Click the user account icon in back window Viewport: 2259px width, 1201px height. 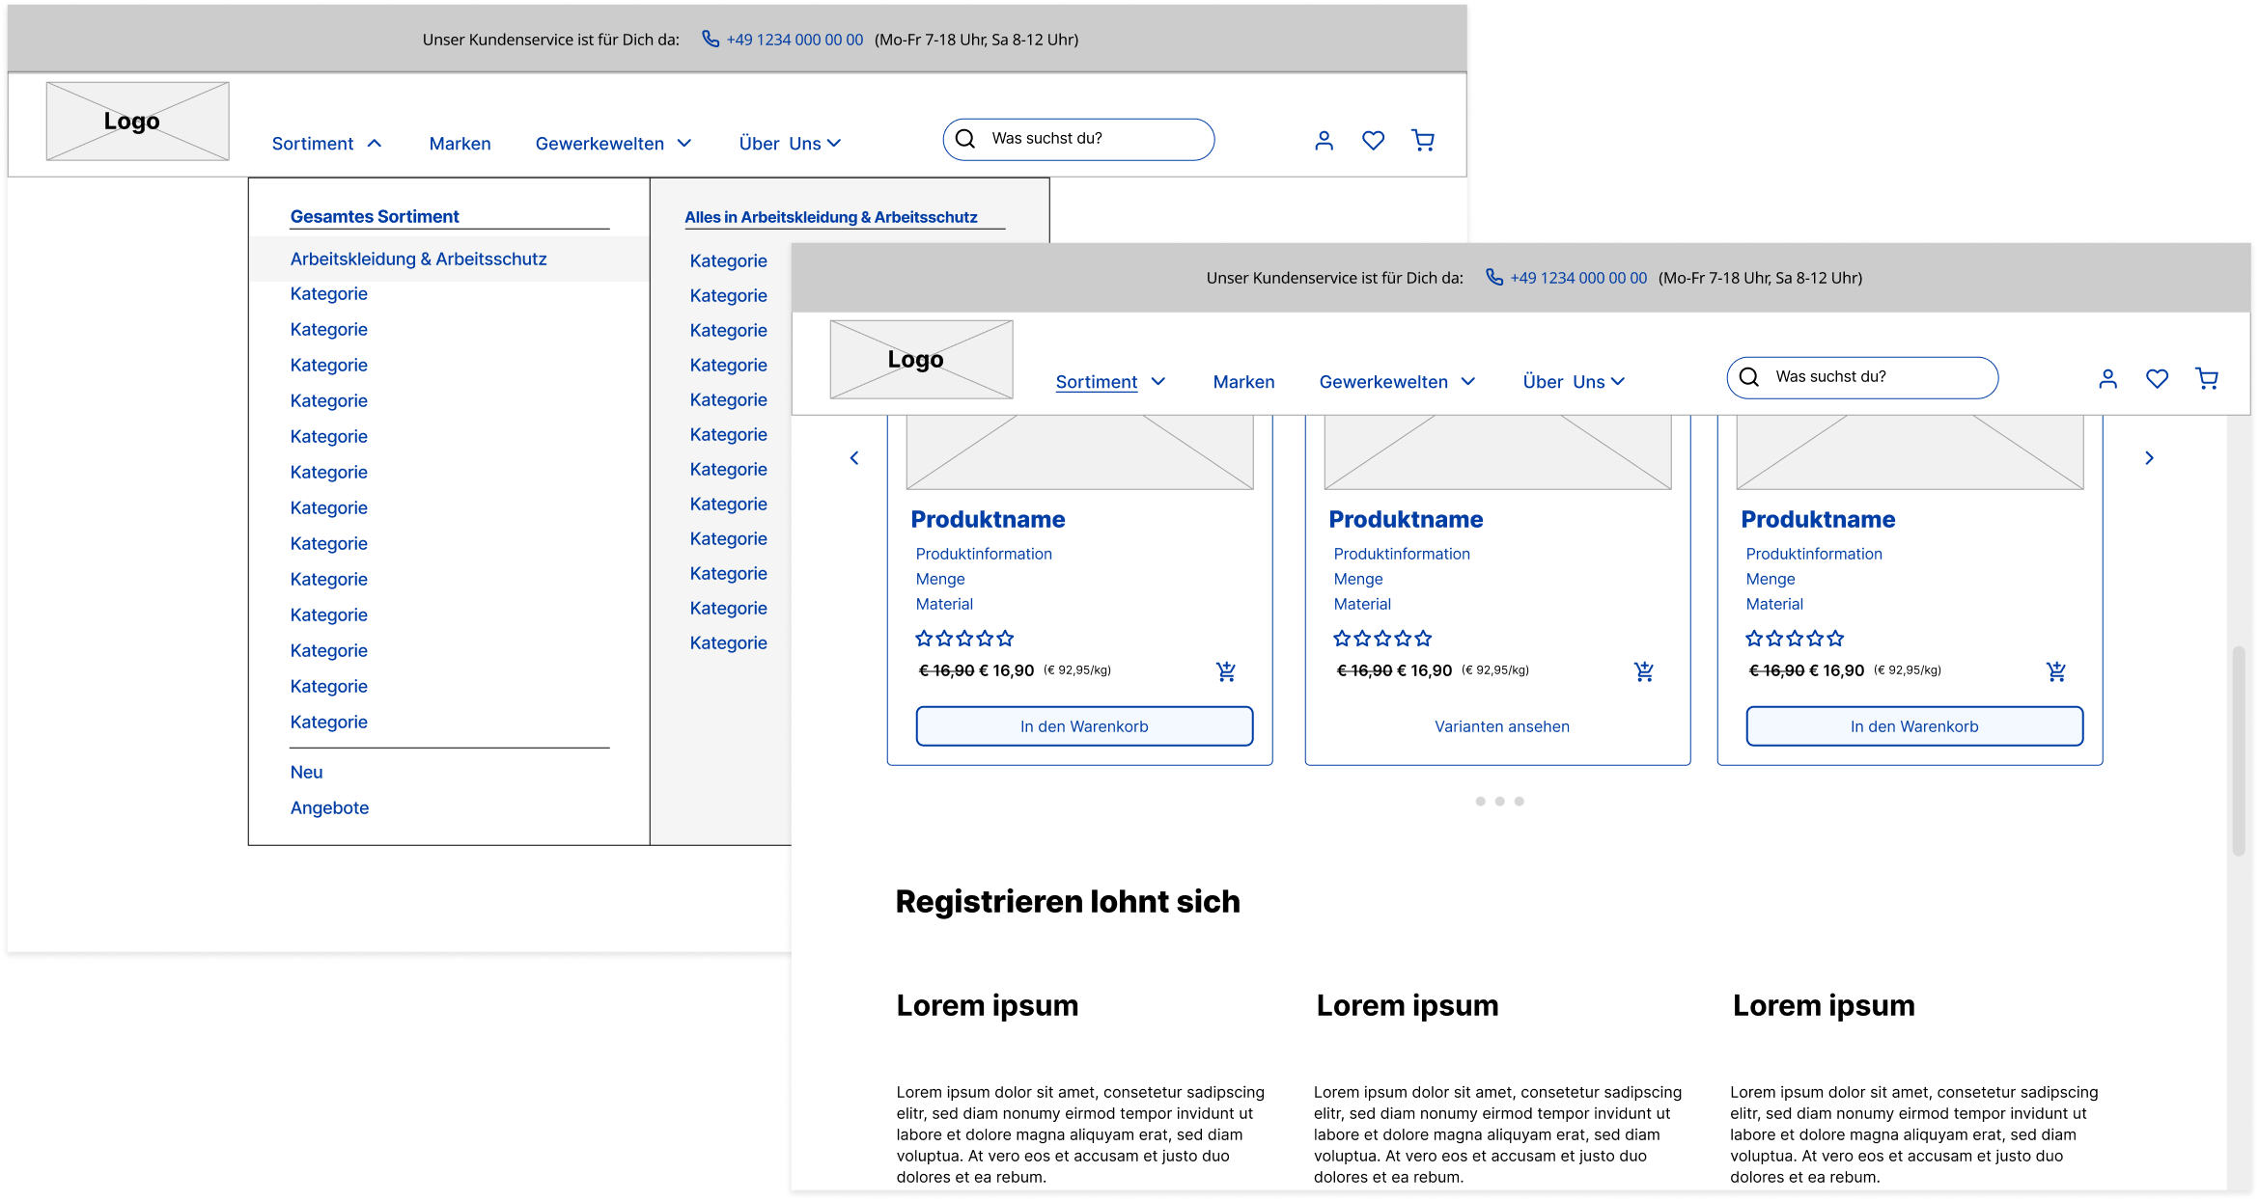pyautogui.click(x=1324, y=141)
